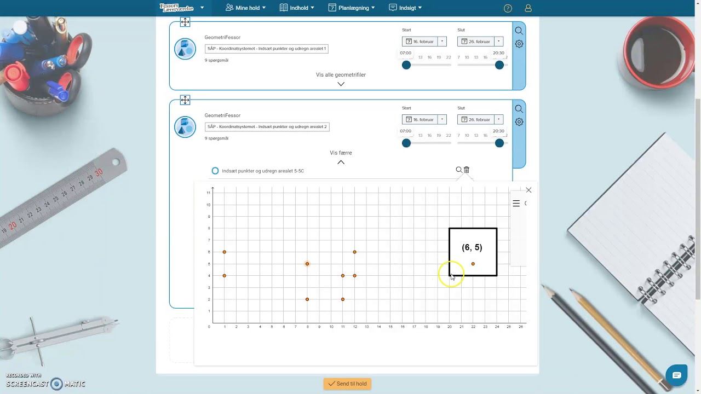Click the page vertical scrollbar
This screenshot has width=701, height=394.
point(698,199)
